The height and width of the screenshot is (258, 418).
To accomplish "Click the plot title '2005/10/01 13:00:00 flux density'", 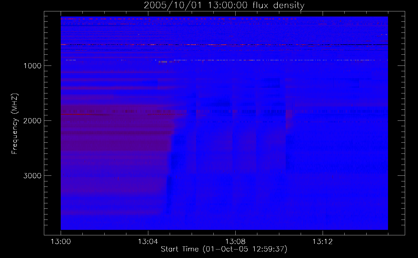I will pos(224,5).
